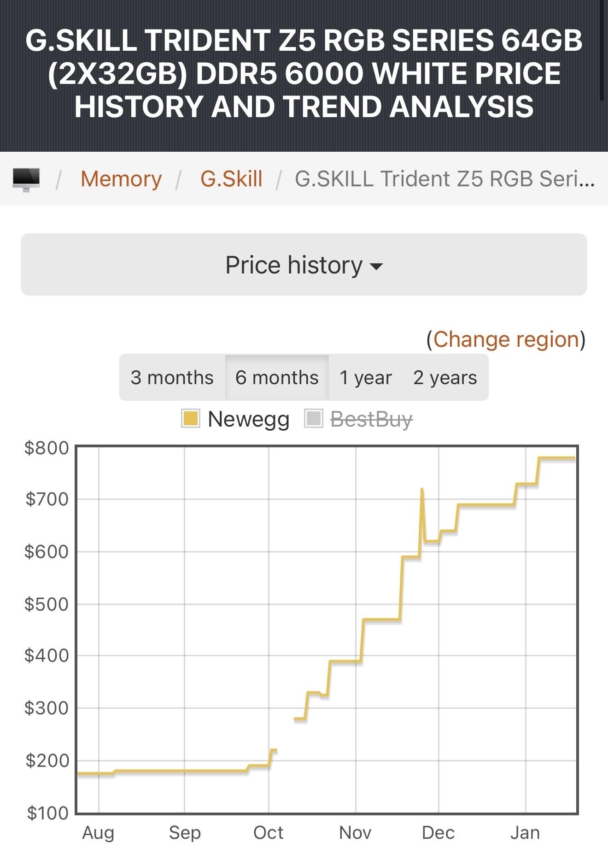Click the gray BestBuy legend swatch

click(x=314, y=419)
